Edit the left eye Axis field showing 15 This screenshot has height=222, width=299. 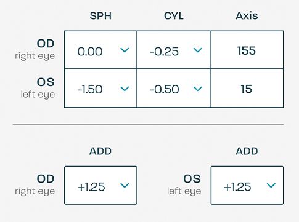247,89
